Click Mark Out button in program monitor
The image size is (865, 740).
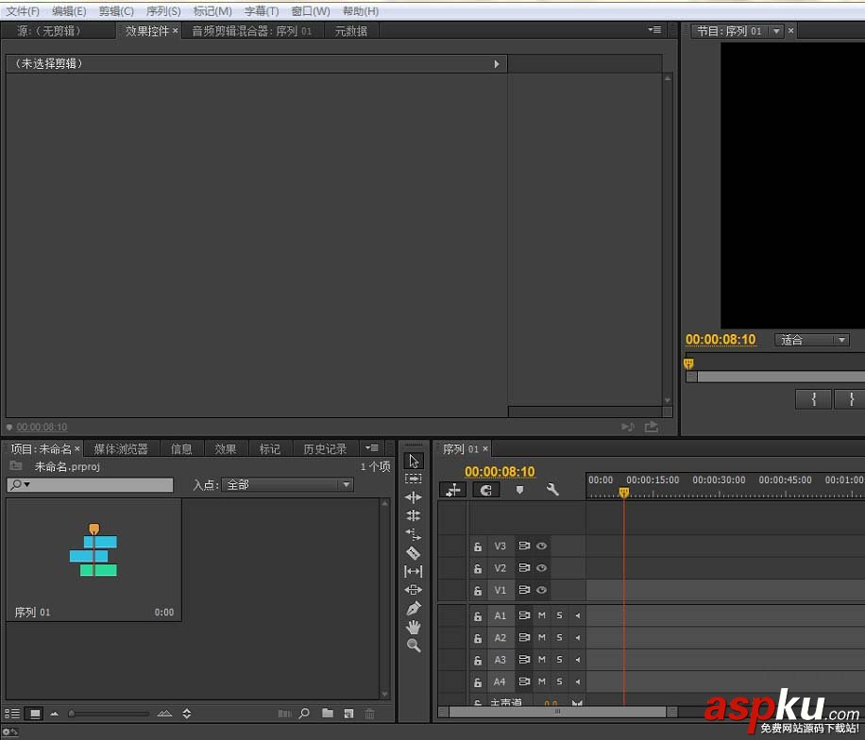tap(851, 398)
